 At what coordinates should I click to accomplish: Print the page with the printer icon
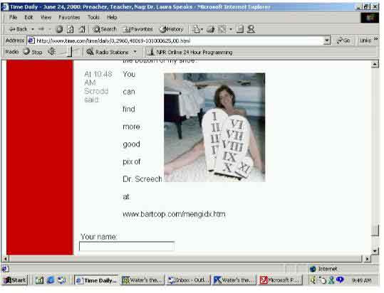[x=211, y=29]
